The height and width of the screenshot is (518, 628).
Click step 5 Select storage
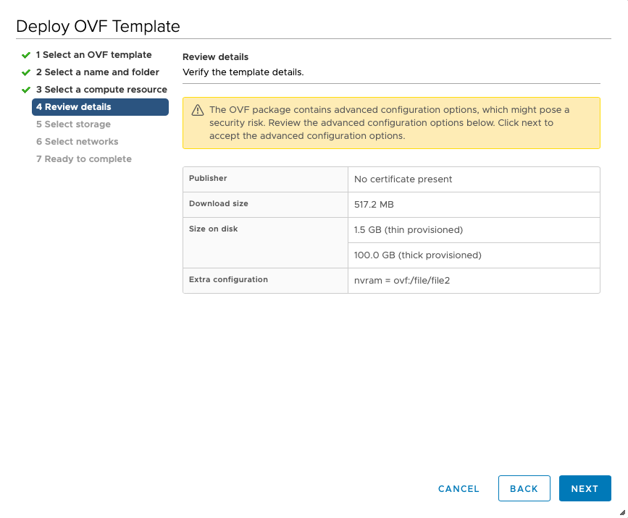pyautogui.click(x=73, y=124)
